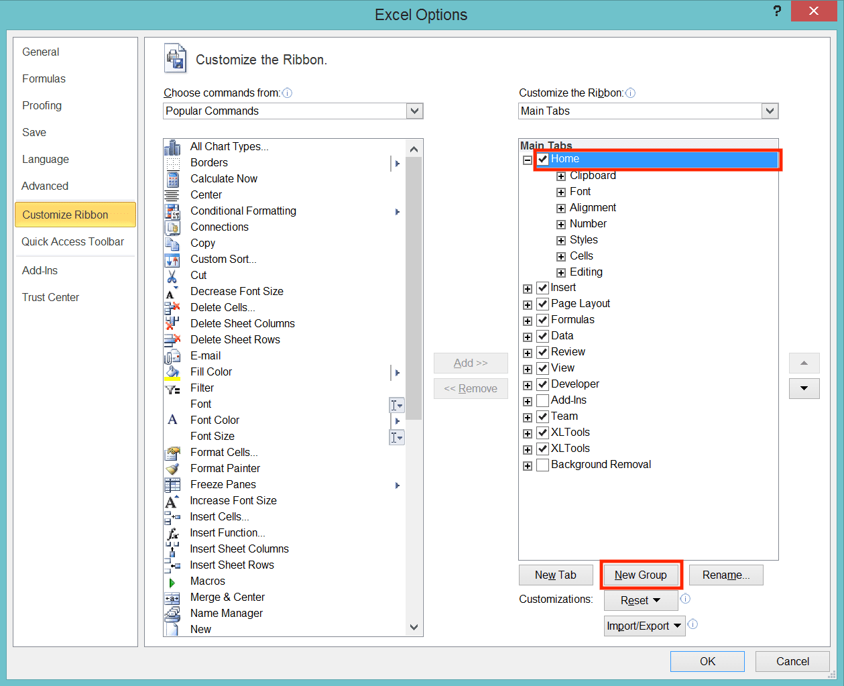844x686 pixels.
Task: Toggle the Page Layout checkbox
Action: [543, 304]
